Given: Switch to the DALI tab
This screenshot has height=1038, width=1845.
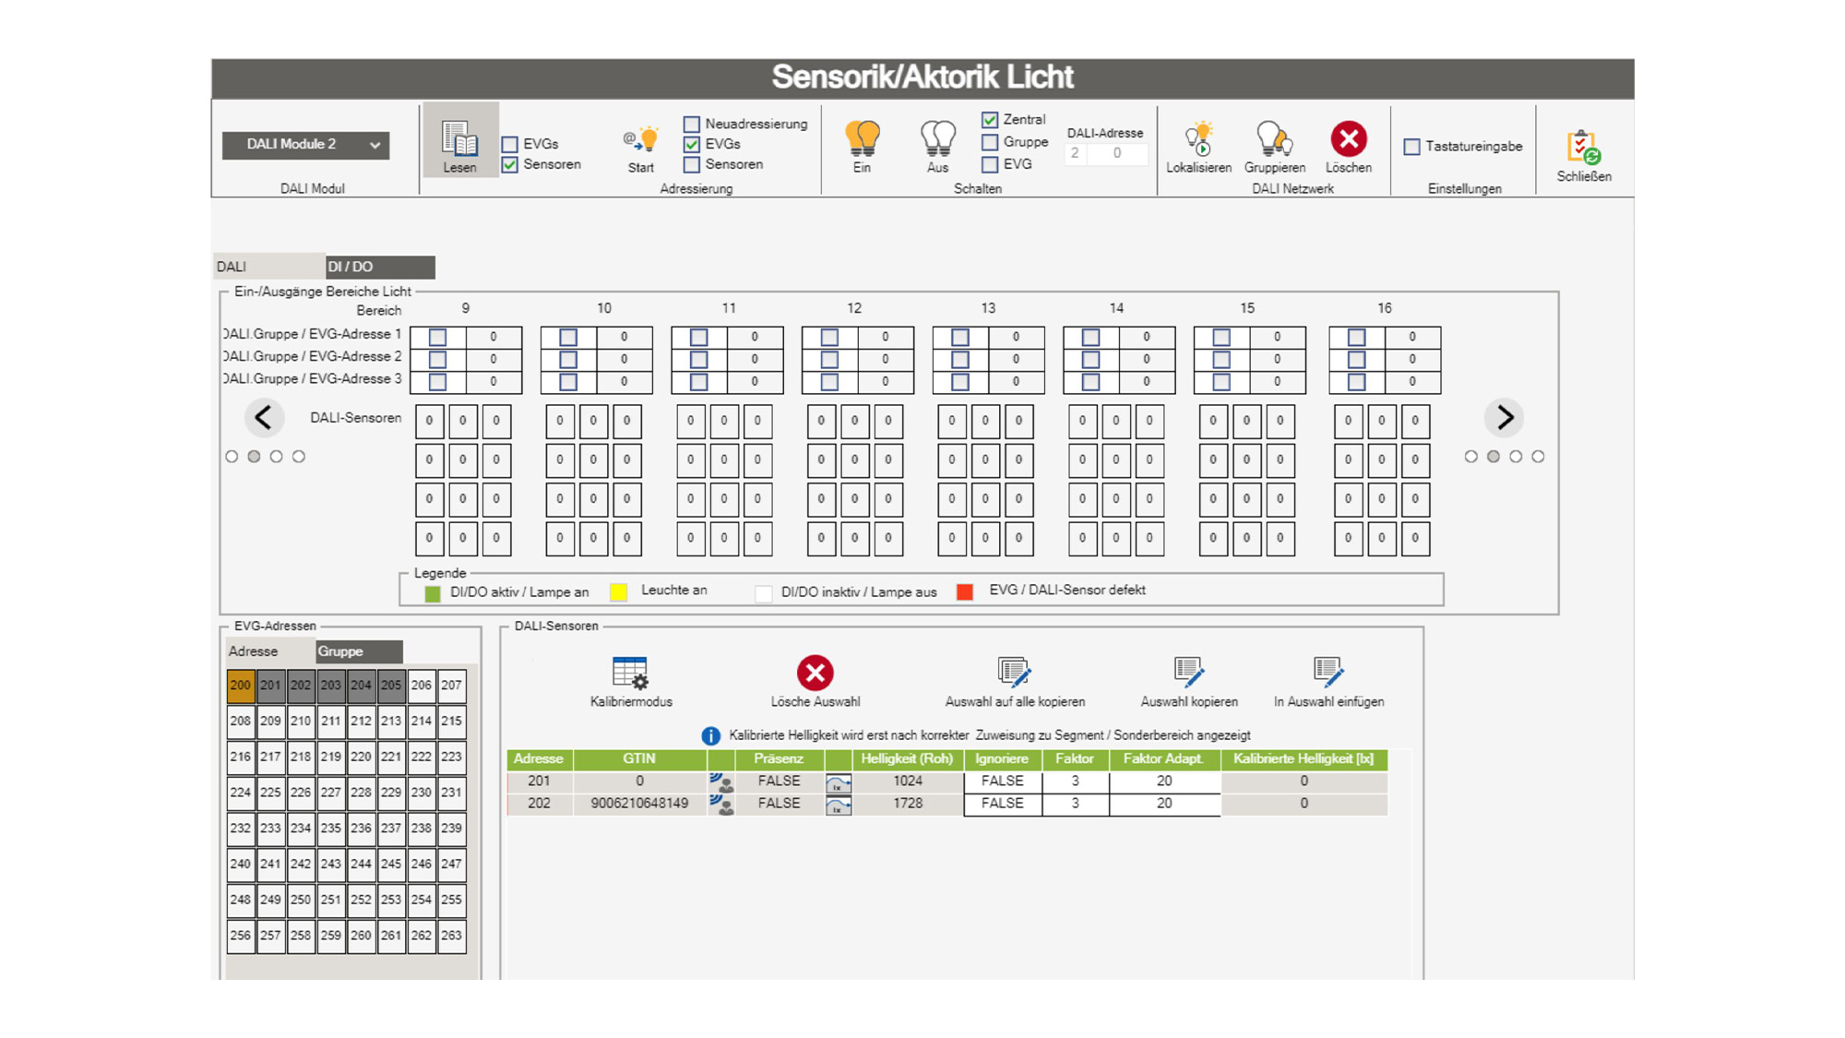Looking at the screenshot, I should [x=268, y=267].
